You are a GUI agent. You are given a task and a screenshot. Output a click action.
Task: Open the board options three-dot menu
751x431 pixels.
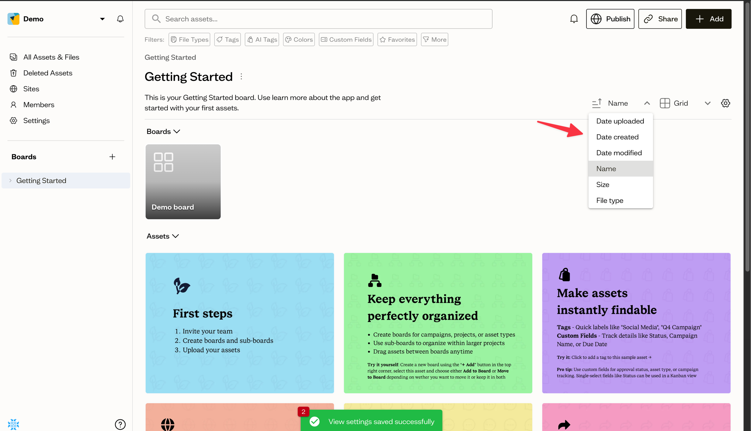click(x=241, y=77)
